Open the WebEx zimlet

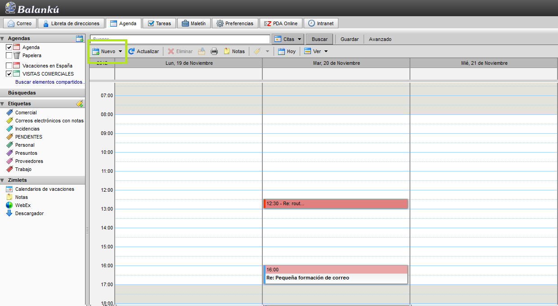point(22,205)
